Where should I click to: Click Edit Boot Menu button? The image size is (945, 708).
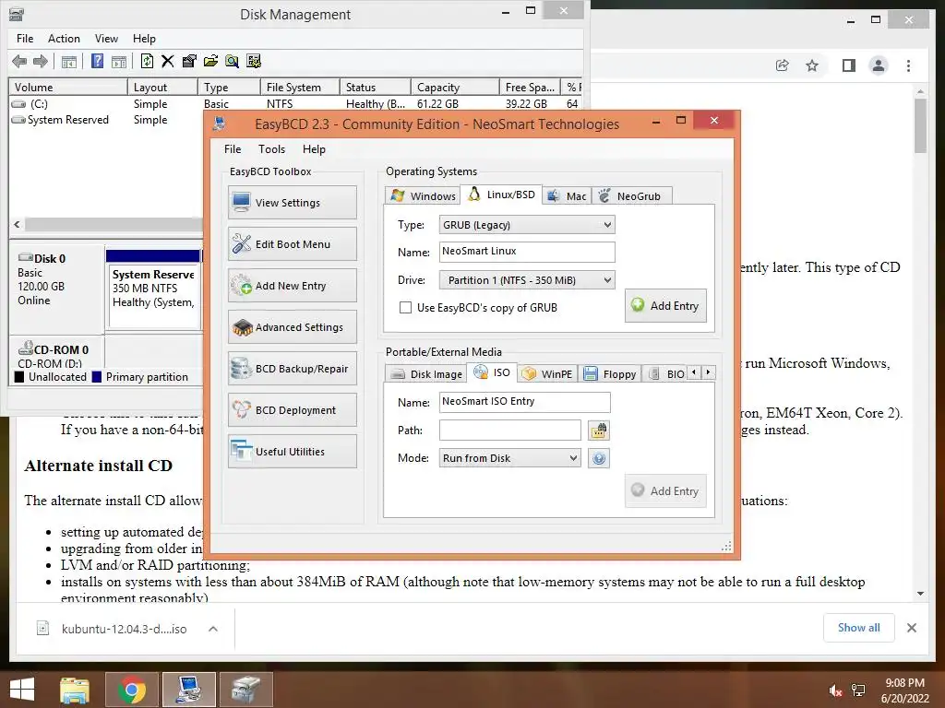[x=293, y=243]
